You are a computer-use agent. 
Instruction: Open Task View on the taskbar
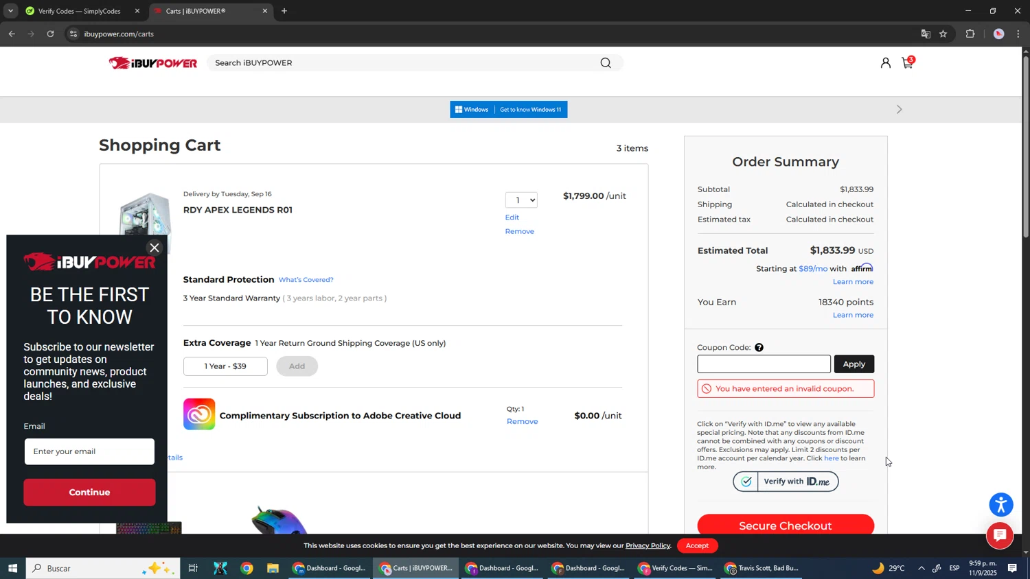point(193,568)
